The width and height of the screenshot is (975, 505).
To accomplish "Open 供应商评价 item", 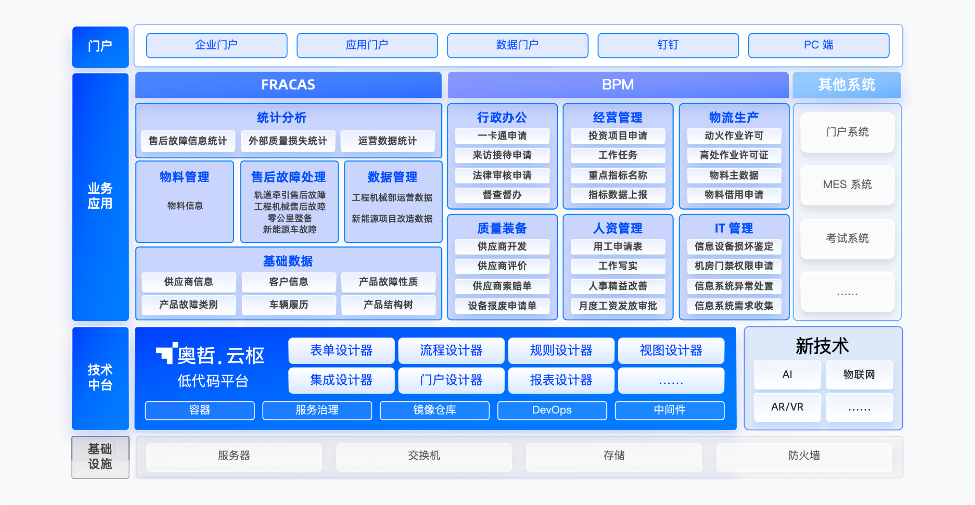I will (x=502, y=266).
